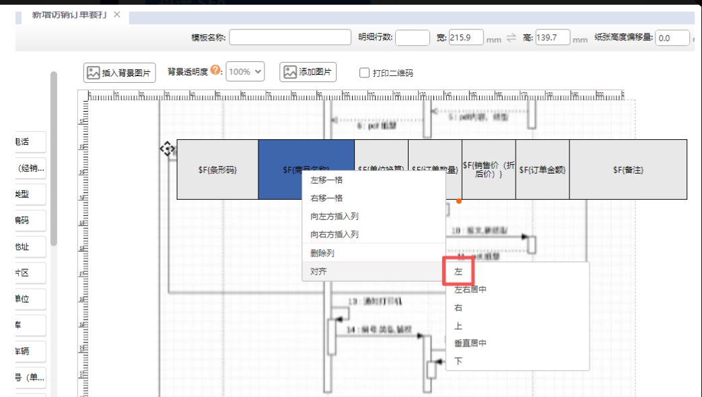The height and width of the screenshot is (397, 702).
Task: Click the 明细行数 input box
Action: (412, 38)
